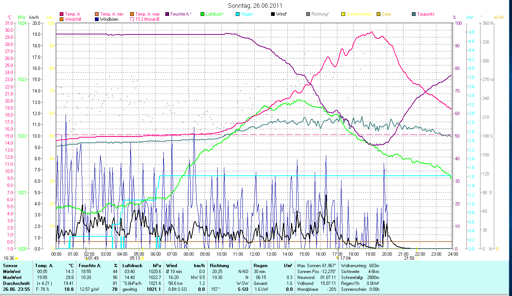The image size is (512, 296).
Task: Click the Solar legend swatch
Action: tap(378, 14)
